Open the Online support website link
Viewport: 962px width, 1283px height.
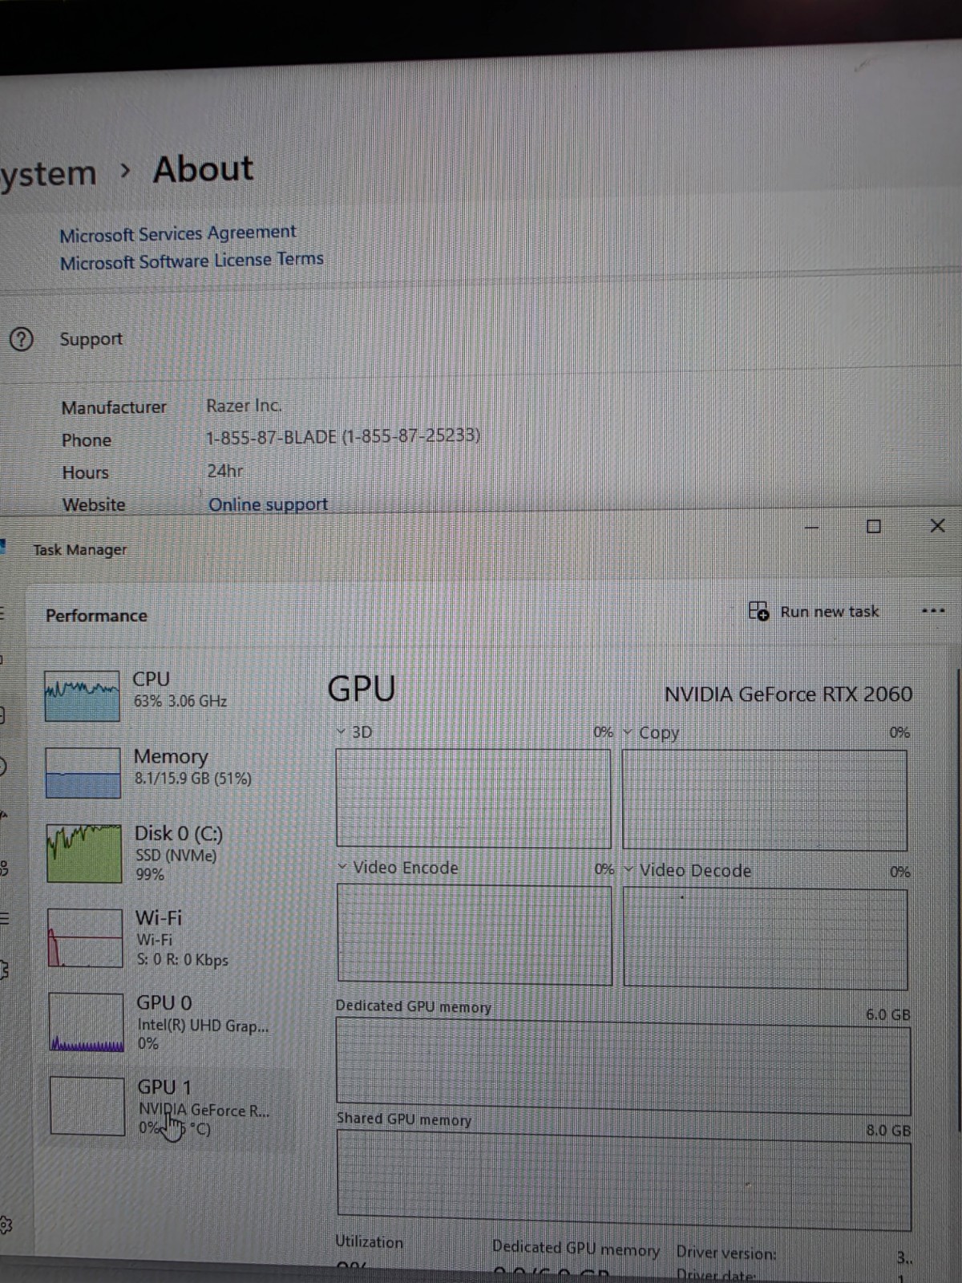point(268,504)
